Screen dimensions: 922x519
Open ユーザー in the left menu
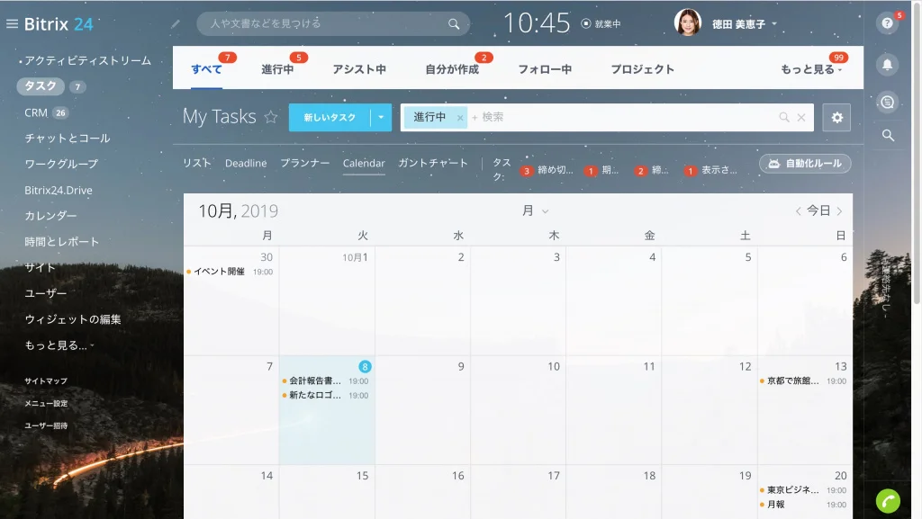pyautogui.click(x=45, y=293)
